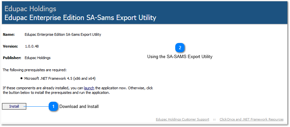Select Using the SA-SAMS Export Utility caption
Viewport: 290px width, 127px height.
(x=180, y=57)
